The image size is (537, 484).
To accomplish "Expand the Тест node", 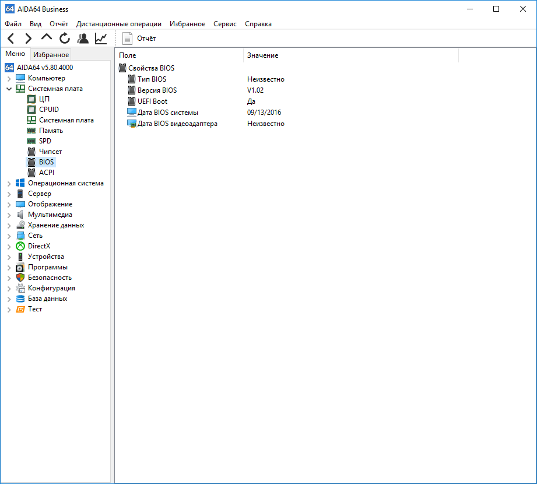I will pos(9,310).
